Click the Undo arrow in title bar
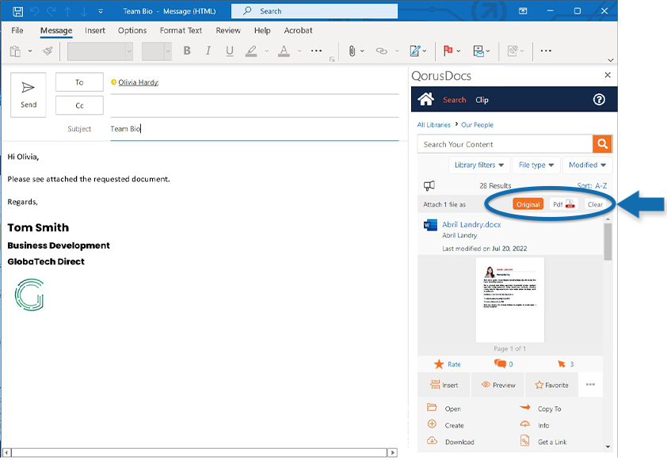The image size is (667, 460). click(34, 11)
